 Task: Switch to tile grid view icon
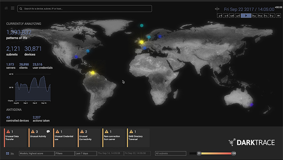click(x=7, y=153)
